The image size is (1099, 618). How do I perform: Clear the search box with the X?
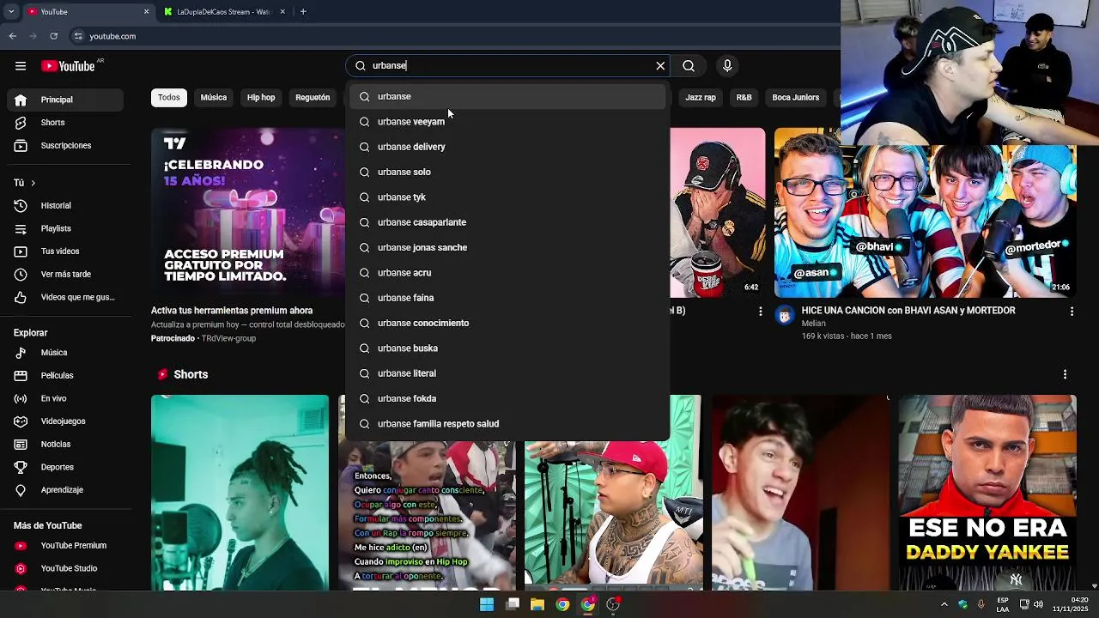click(660, 66)
